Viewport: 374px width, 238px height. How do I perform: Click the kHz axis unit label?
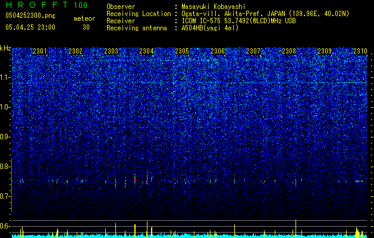coord(5,48)
